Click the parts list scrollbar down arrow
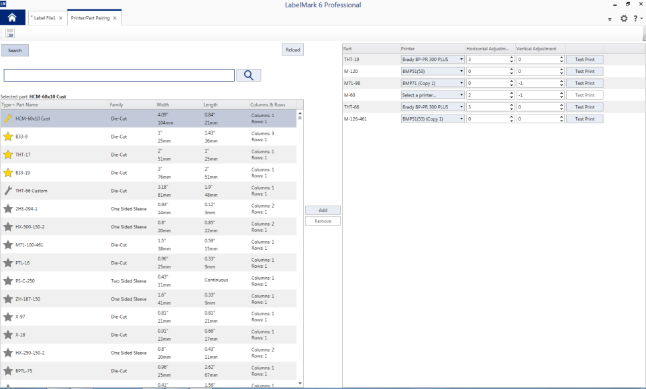 pos(300,383)
